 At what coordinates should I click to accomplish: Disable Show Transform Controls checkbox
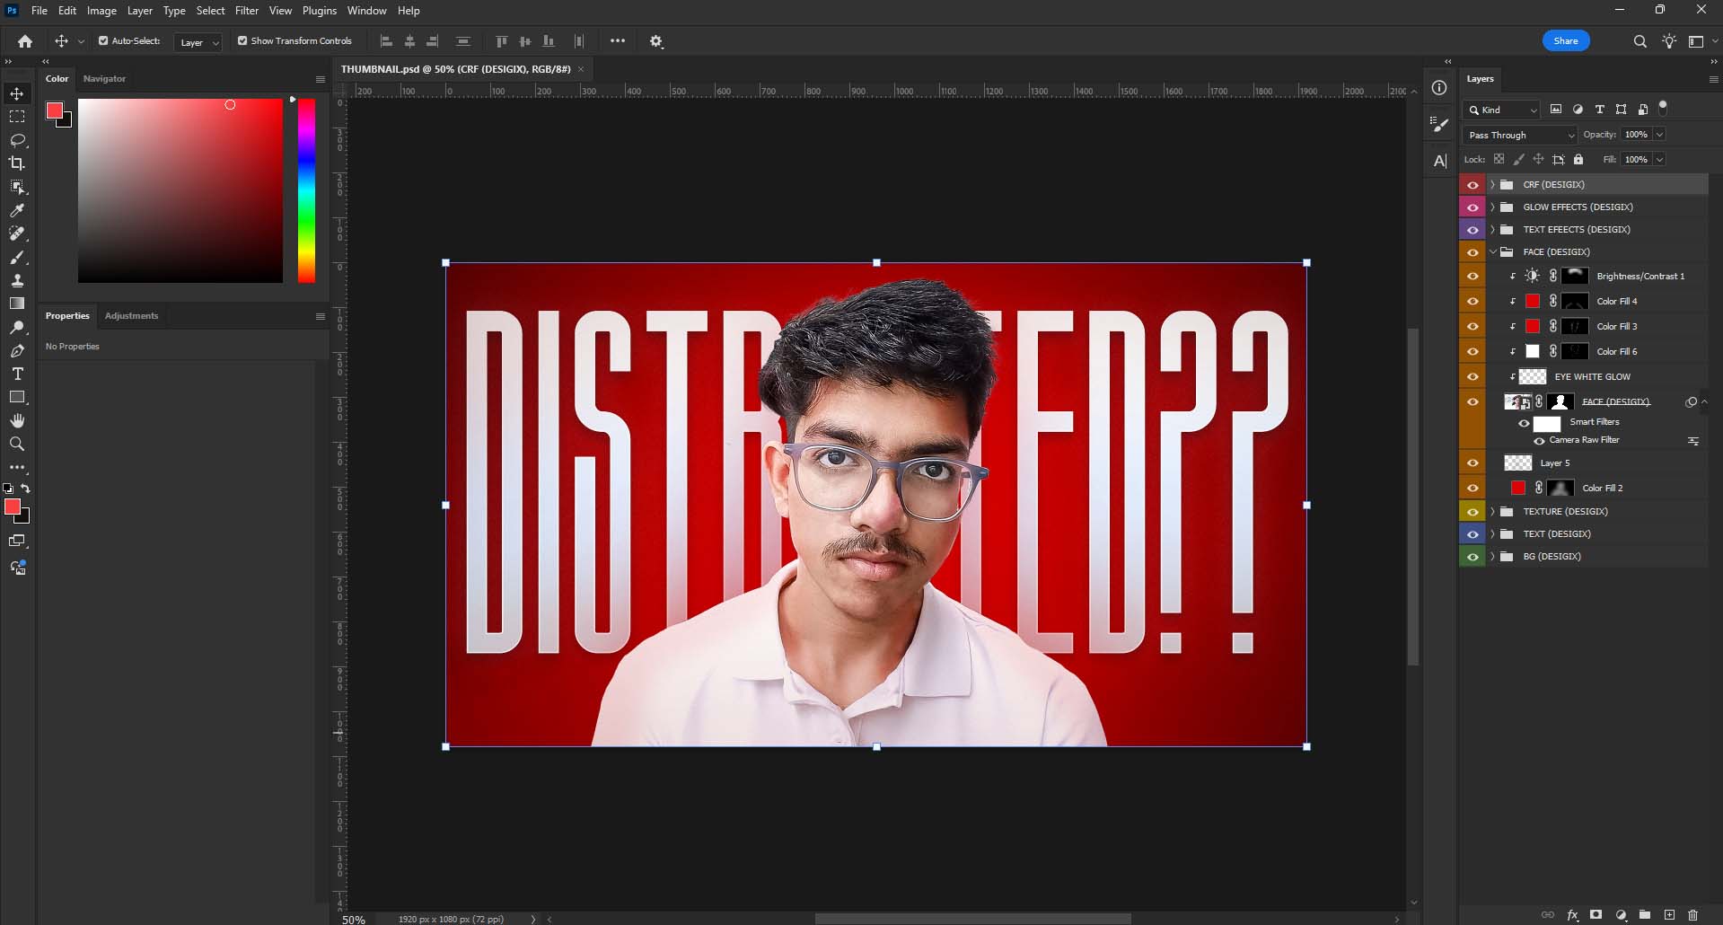point(242,40)
